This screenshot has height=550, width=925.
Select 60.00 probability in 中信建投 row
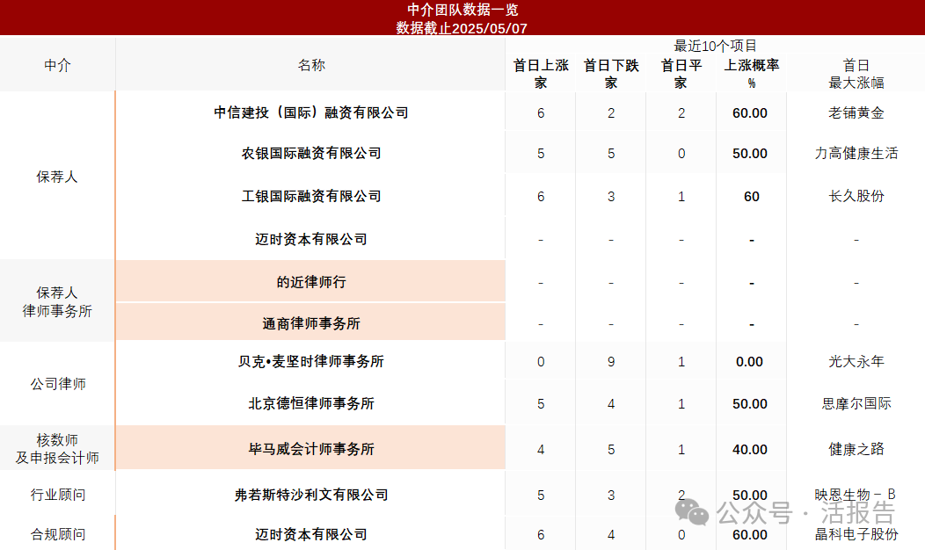point(750,112)
